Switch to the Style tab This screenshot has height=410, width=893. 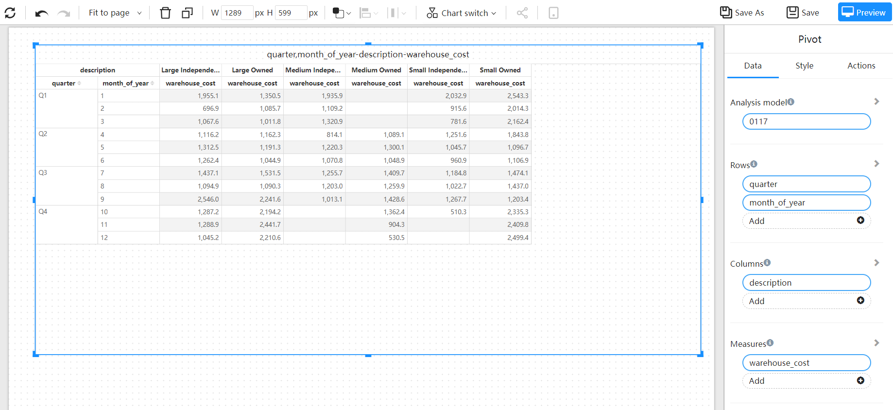(804, 66)
